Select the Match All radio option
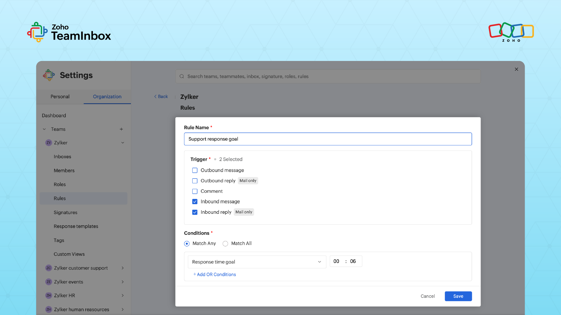 [x=225, y=244]
